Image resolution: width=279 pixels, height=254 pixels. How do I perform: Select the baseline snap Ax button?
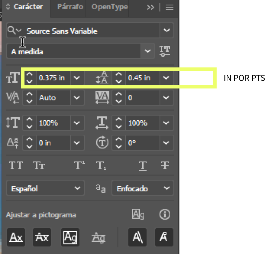16,237
